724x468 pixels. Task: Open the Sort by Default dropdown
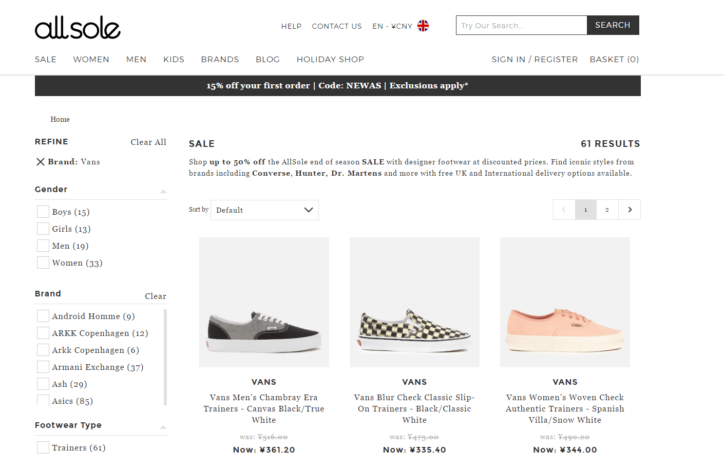264,210
